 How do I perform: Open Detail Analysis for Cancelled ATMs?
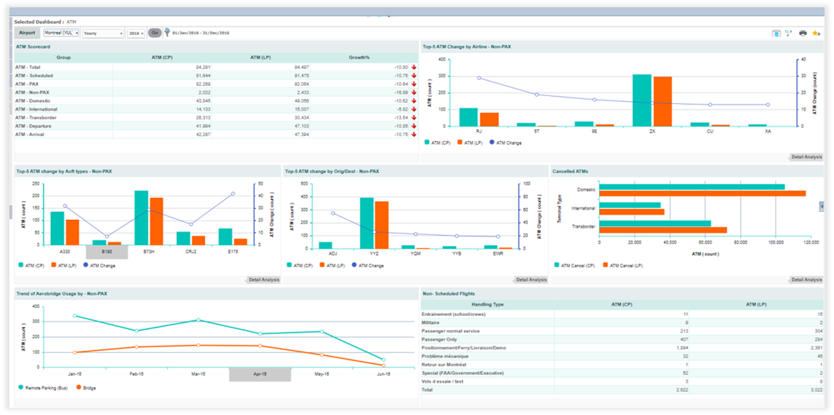(x=806, y=280)
